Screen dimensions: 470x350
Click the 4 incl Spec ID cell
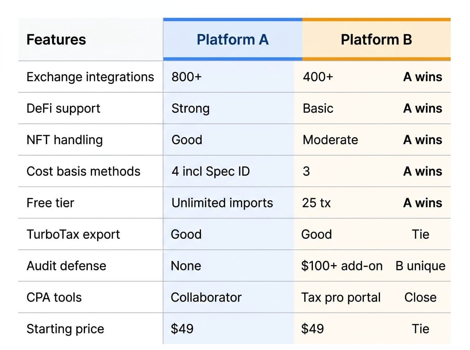pyautogui.click(x=210, y=171)
